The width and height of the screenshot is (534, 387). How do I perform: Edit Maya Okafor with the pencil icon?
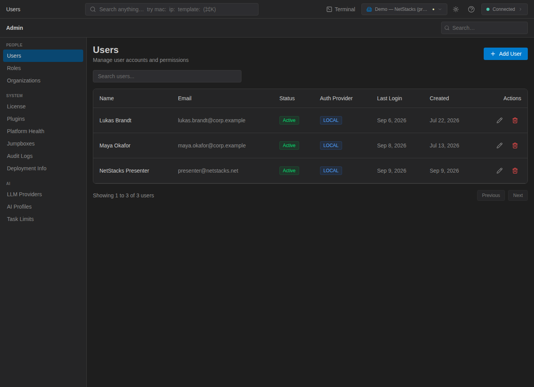500,146
